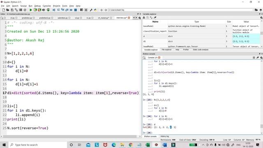Open the Consoles menu

[x=46, y=6]
